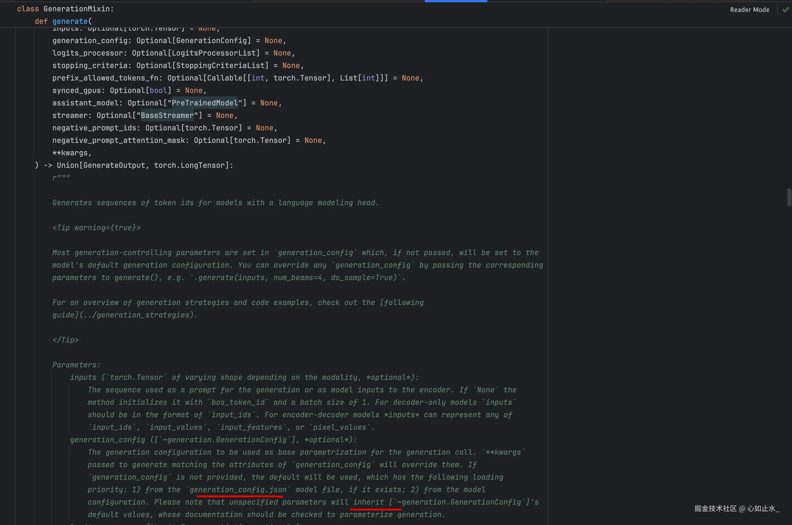Toggle Reader Mode in the editor
This screenshot has height=525, width=792.
click(749, 10)
